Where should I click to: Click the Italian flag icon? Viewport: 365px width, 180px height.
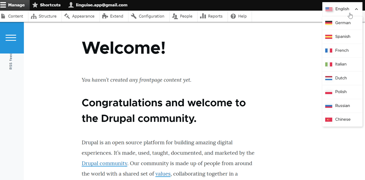329,64
